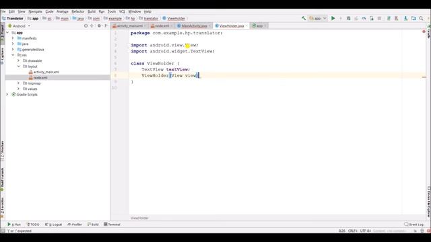Click the scroll-from-source target icon
Viewport: 431px width, 242px height.
[x=86, y=26]
